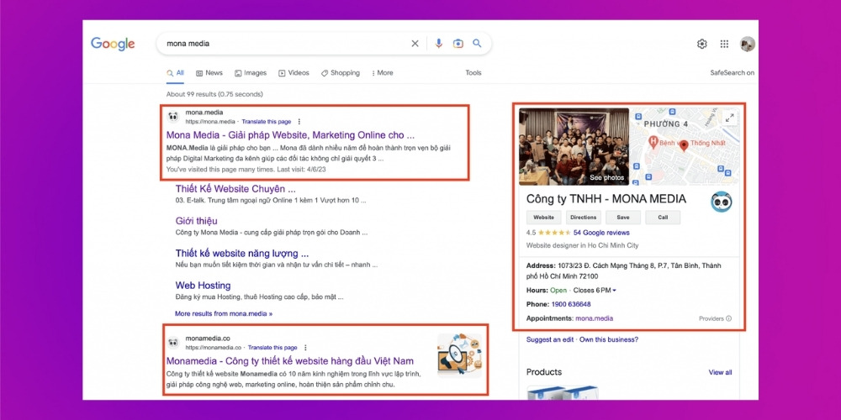Click the Directions button

click(x=583, y=218)
